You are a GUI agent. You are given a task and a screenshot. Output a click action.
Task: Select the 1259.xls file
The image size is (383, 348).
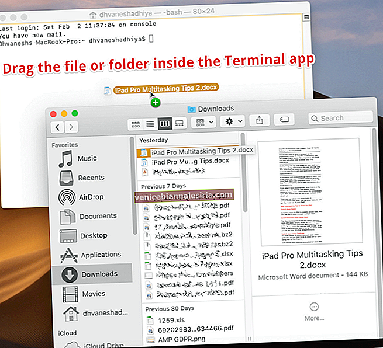point(166,320)
